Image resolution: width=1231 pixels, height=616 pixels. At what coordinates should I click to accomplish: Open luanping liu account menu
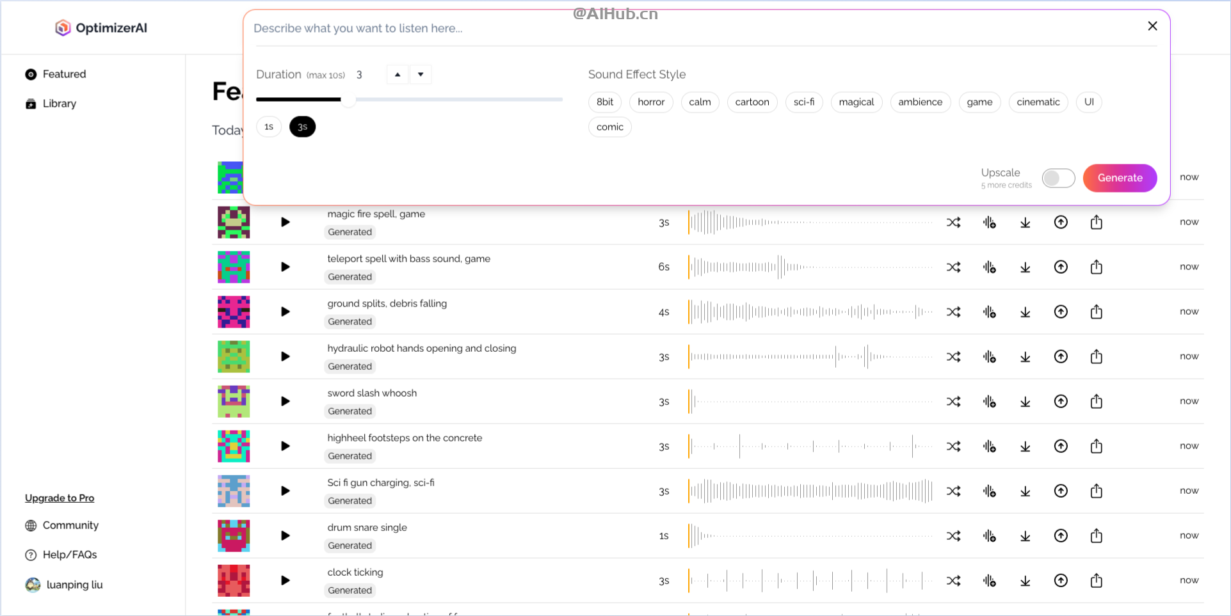pos(64,585)
